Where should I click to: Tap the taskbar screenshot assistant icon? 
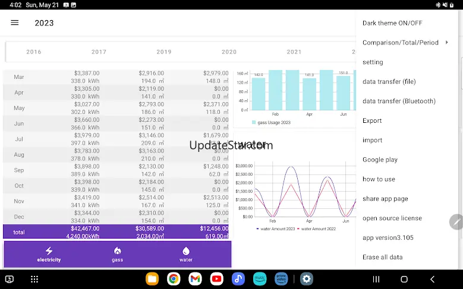[10, 279]
